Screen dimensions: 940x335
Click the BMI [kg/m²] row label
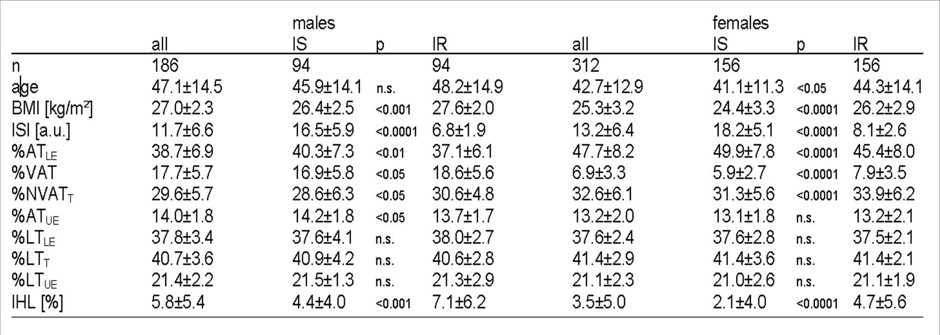click(52, 108)
